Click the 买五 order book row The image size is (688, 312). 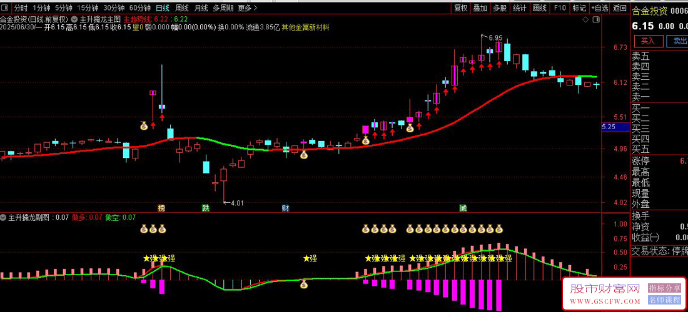(659, 149)
